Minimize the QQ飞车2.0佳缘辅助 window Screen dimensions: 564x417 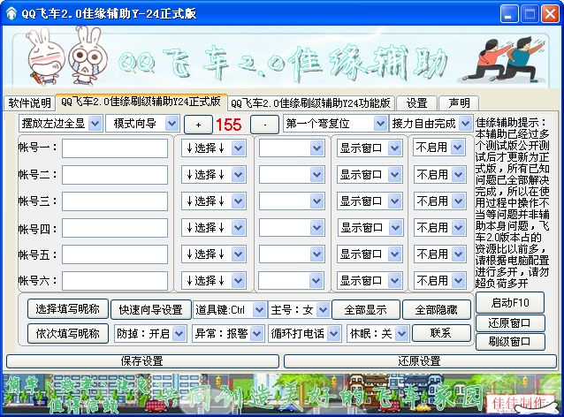[x=508, y=14]
